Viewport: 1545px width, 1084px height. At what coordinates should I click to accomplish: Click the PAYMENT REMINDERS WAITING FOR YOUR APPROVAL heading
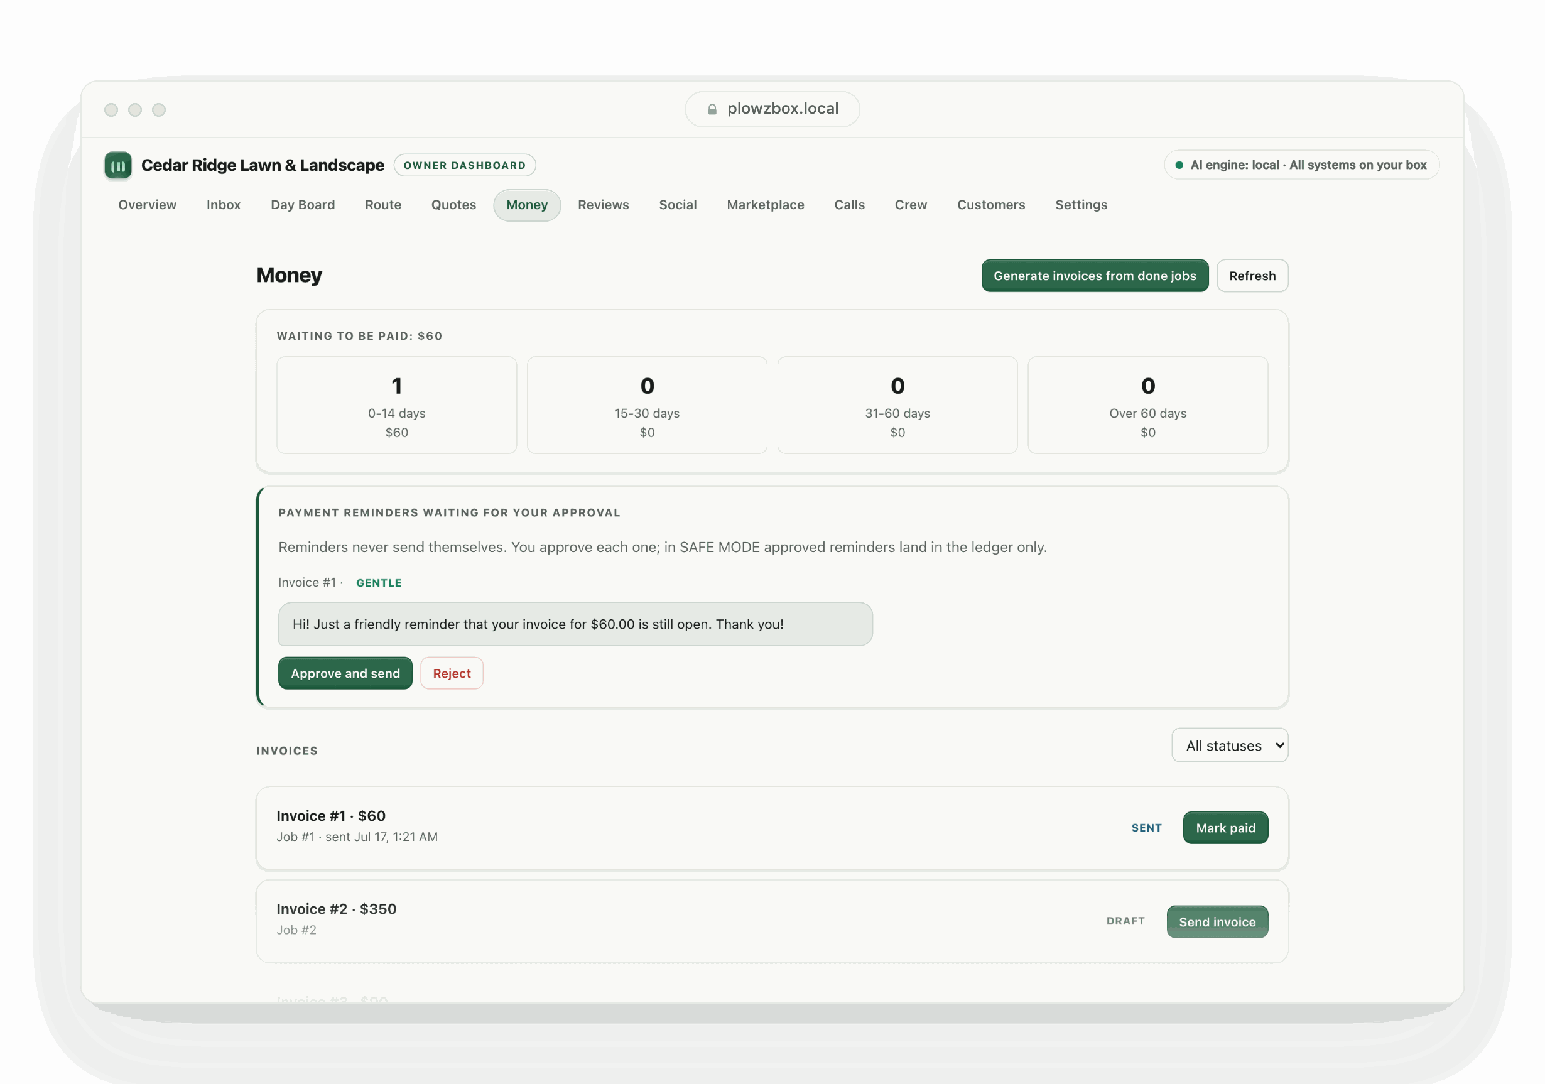[x=449, y=512]
